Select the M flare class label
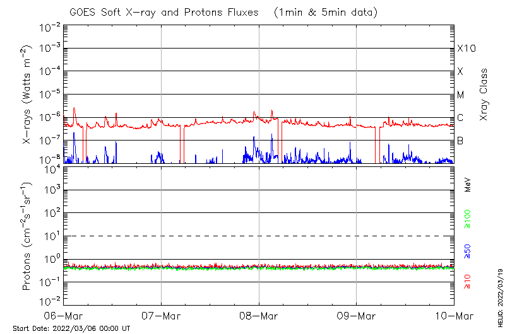The height and width of the screenshot is (334, 505). [x=461, y=95]
